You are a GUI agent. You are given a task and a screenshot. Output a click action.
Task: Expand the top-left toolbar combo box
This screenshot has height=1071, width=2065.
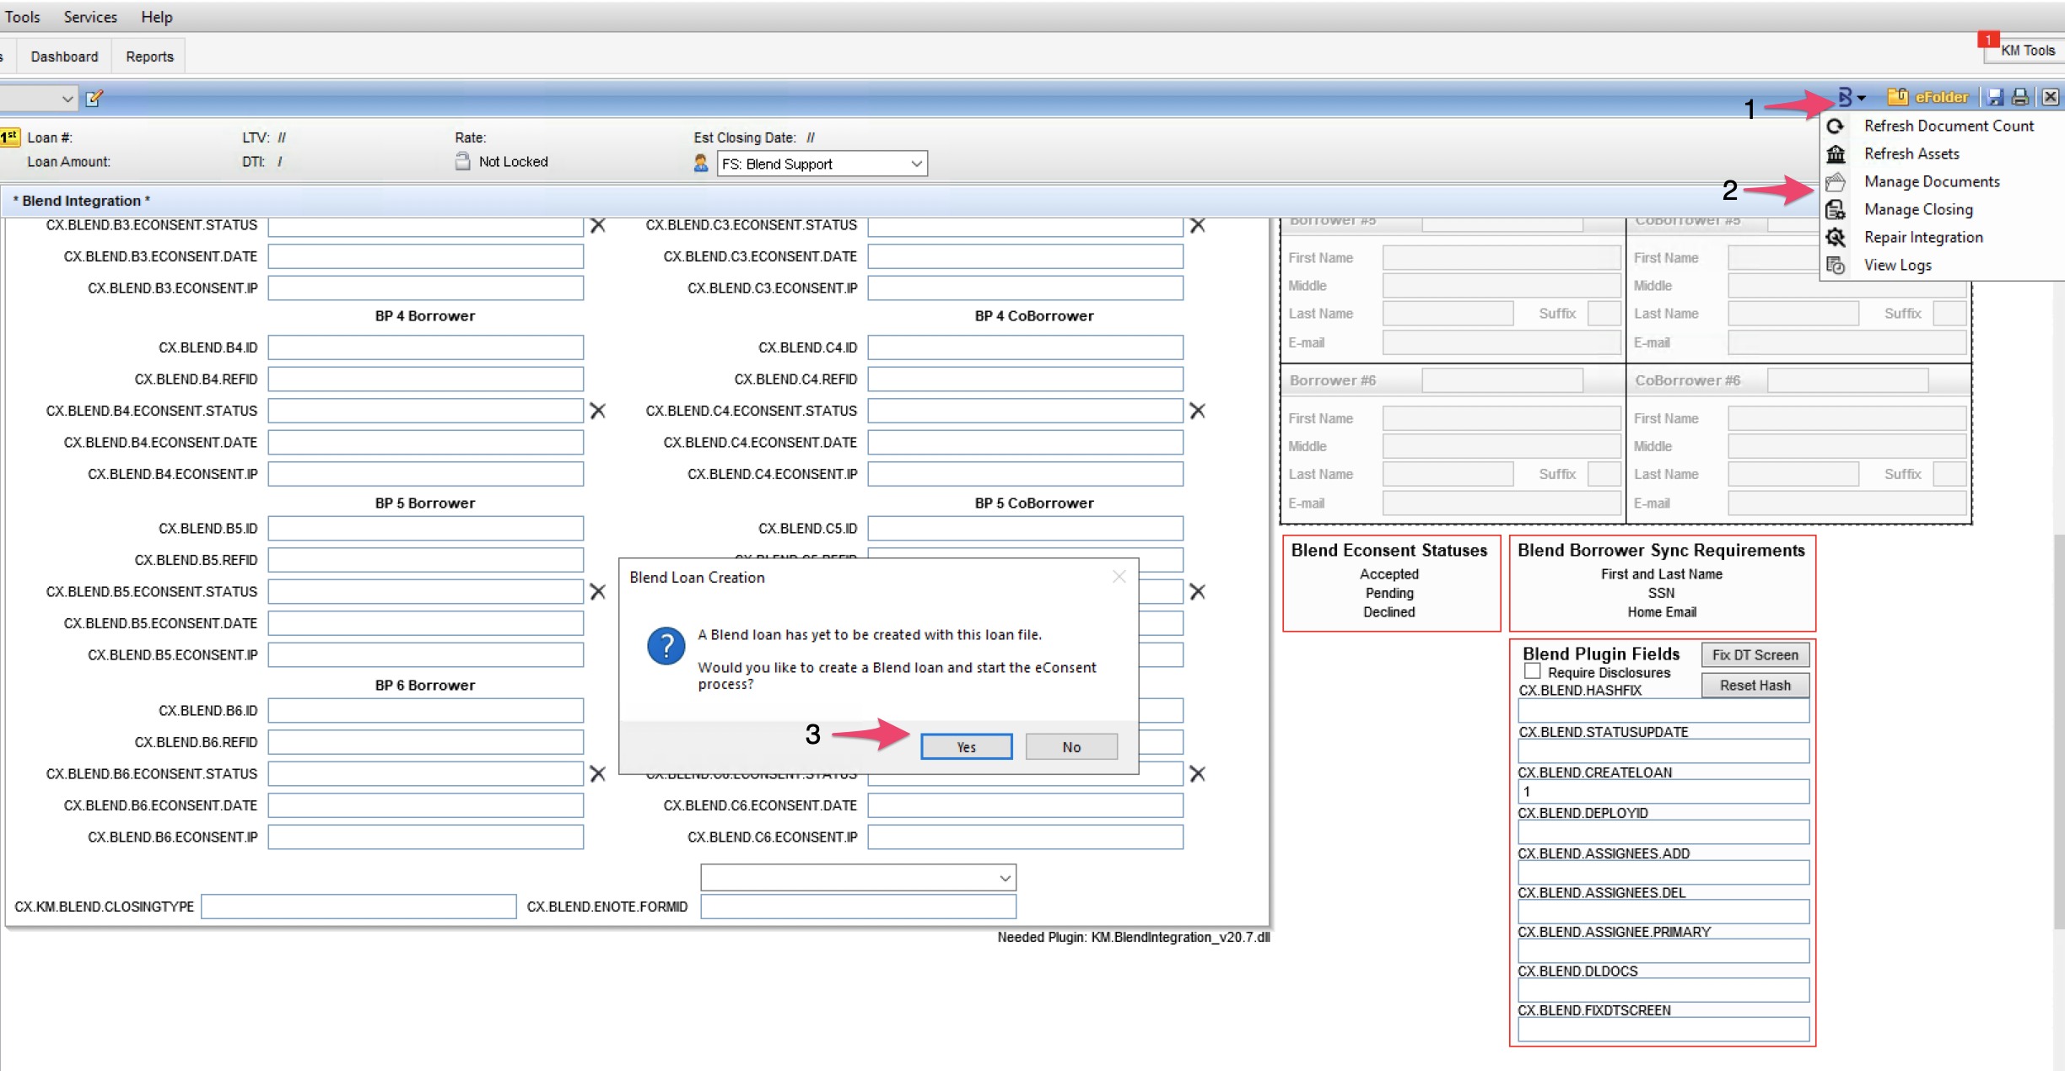[x=67, y=99]
